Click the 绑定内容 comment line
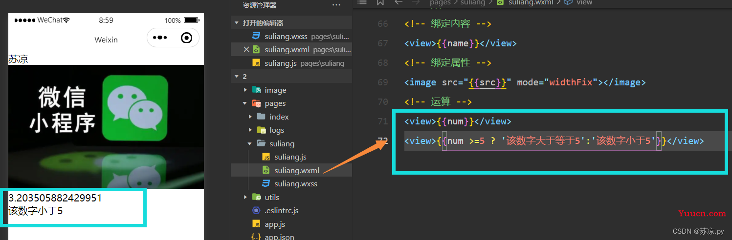The width and height of the screenshot is (732, 240). click(447, 24)
